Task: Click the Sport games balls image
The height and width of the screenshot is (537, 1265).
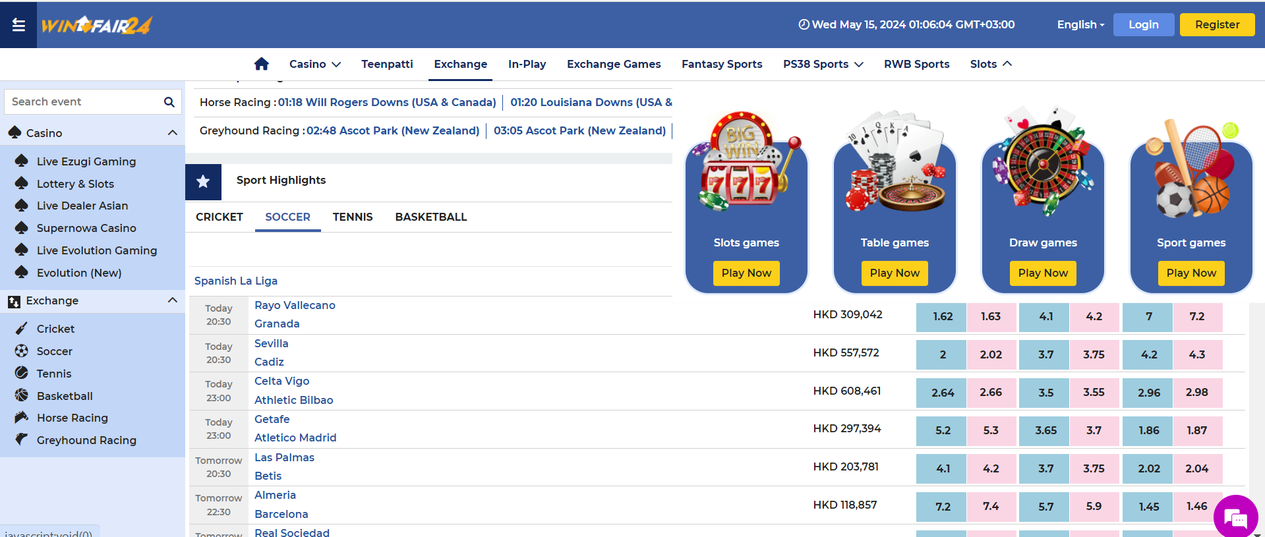Action: [1191, 168]
